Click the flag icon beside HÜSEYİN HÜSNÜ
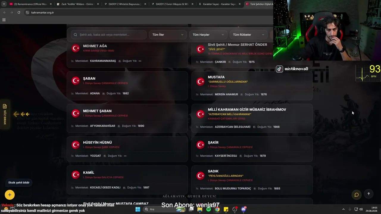 (x=76, y=145)
